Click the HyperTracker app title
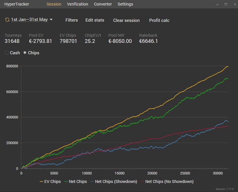 click(17, 4)
